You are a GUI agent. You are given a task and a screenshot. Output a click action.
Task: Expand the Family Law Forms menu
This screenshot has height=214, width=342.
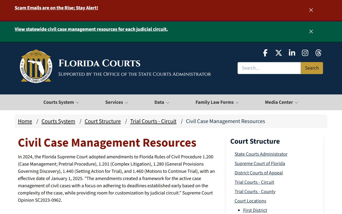click(x=217, y=102)
